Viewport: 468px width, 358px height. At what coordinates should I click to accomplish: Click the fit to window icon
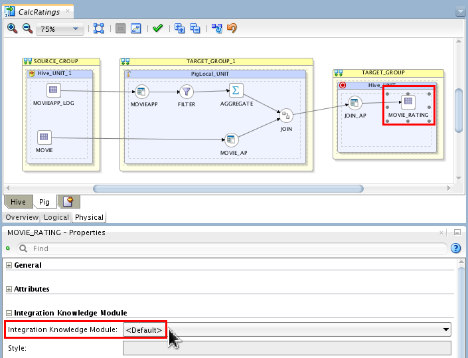point(99,29)
